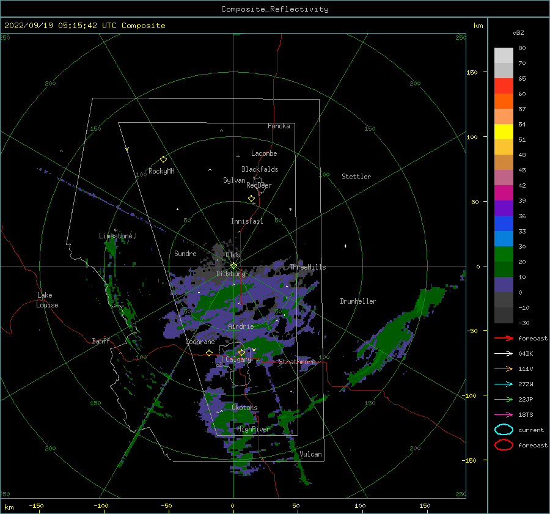Click the Lake Louise label
Image resolution: width=550 pixels, height=514 pixels.
pos(47,300)
